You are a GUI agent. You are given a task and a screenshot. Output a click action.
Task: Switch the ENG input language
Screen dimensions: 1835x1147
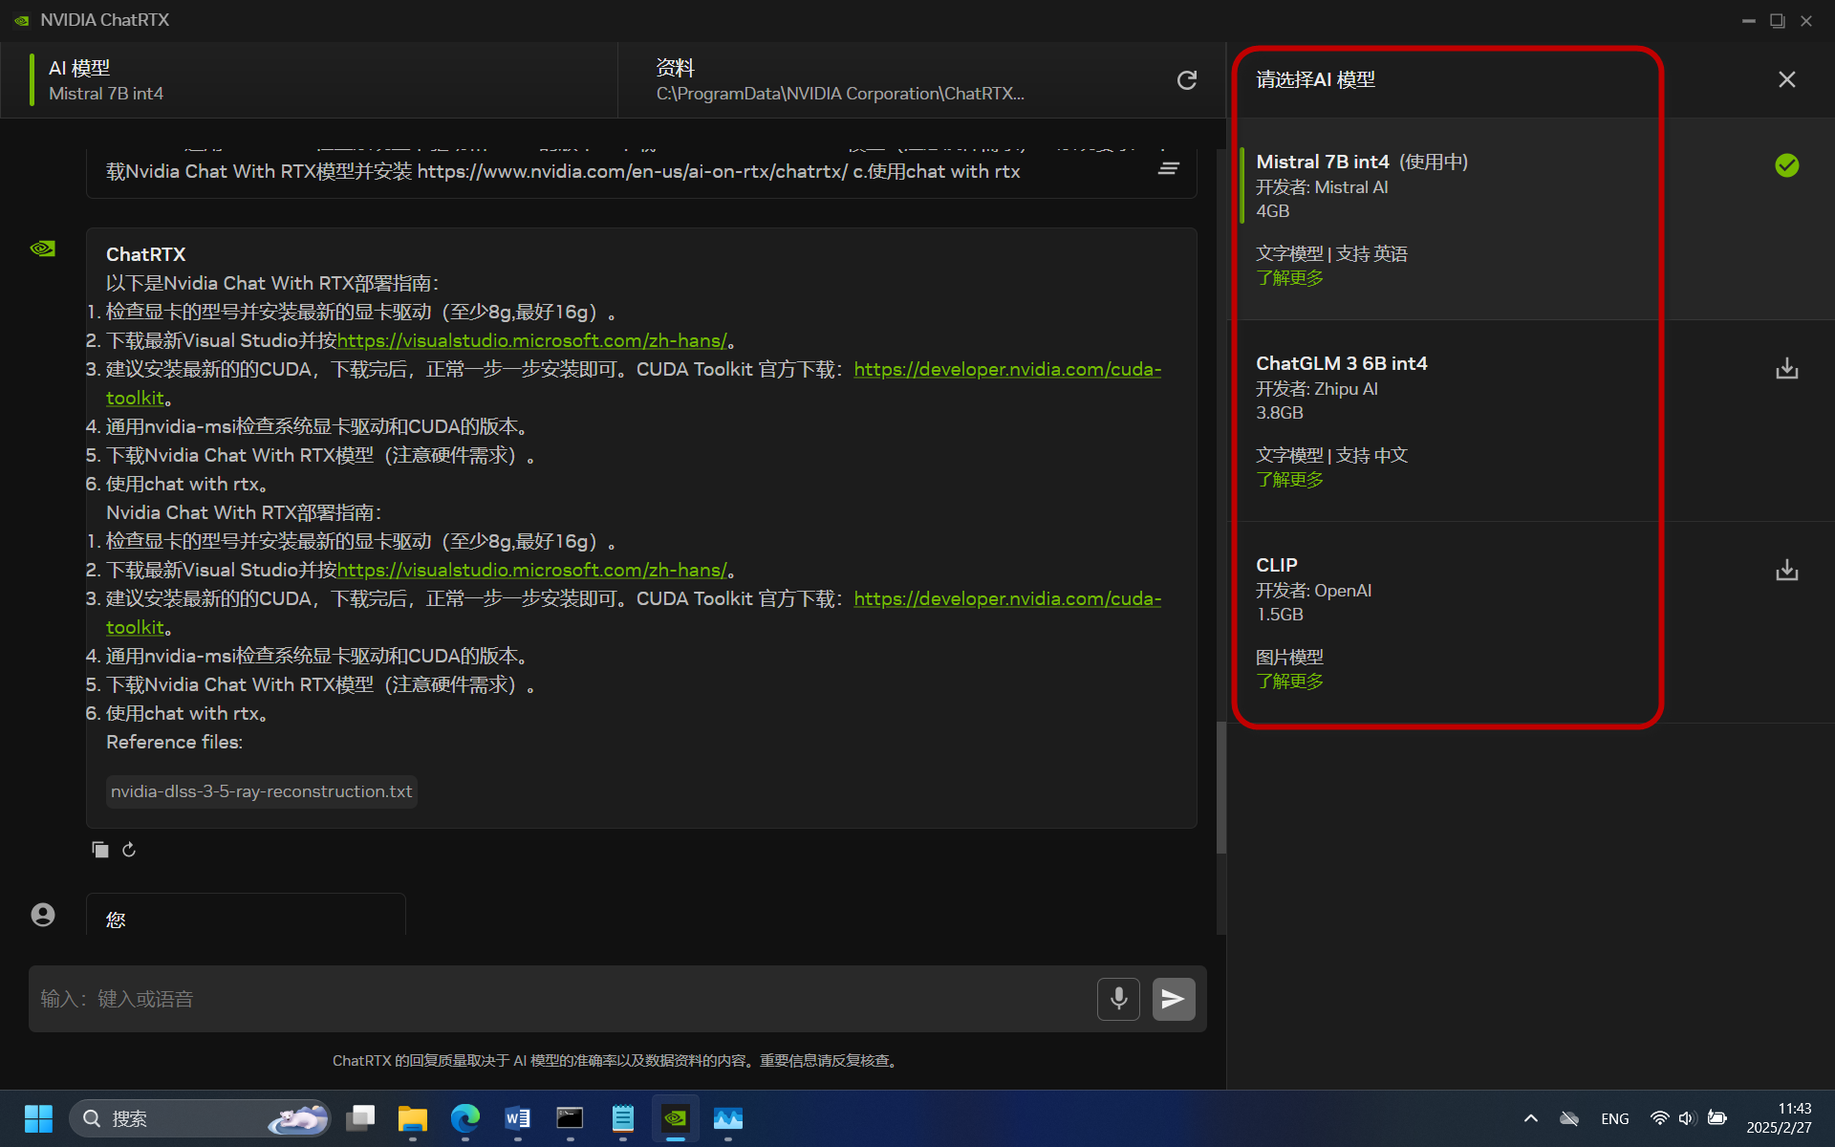point(1615,1118)
